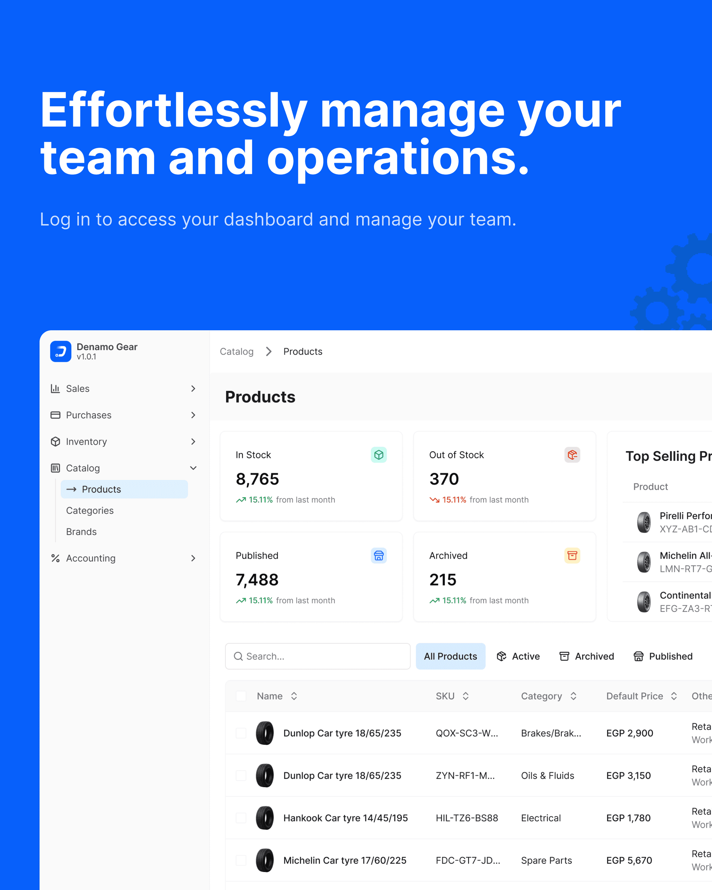
Task: Click the Catalog breadcrumb link
Action: (236, 351)
